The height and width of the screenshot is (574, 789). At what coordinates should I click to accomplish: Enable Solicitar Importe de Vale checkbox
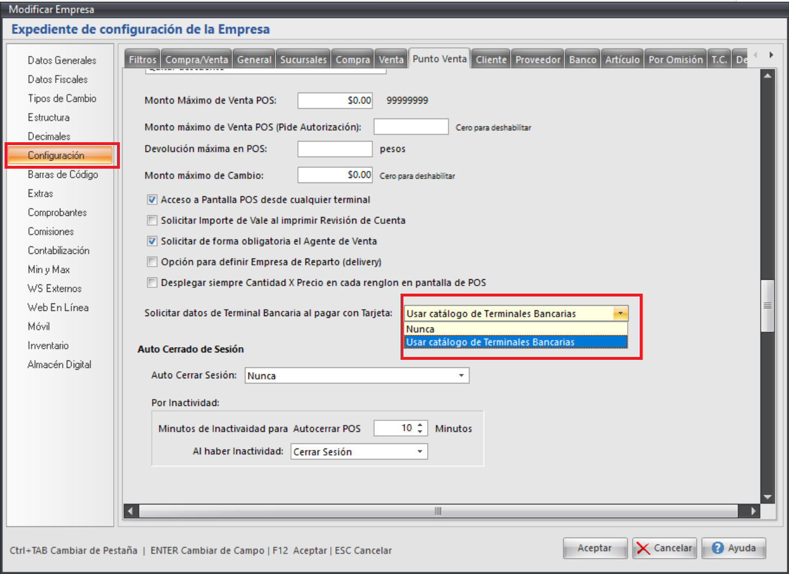(x=152, y=221)
